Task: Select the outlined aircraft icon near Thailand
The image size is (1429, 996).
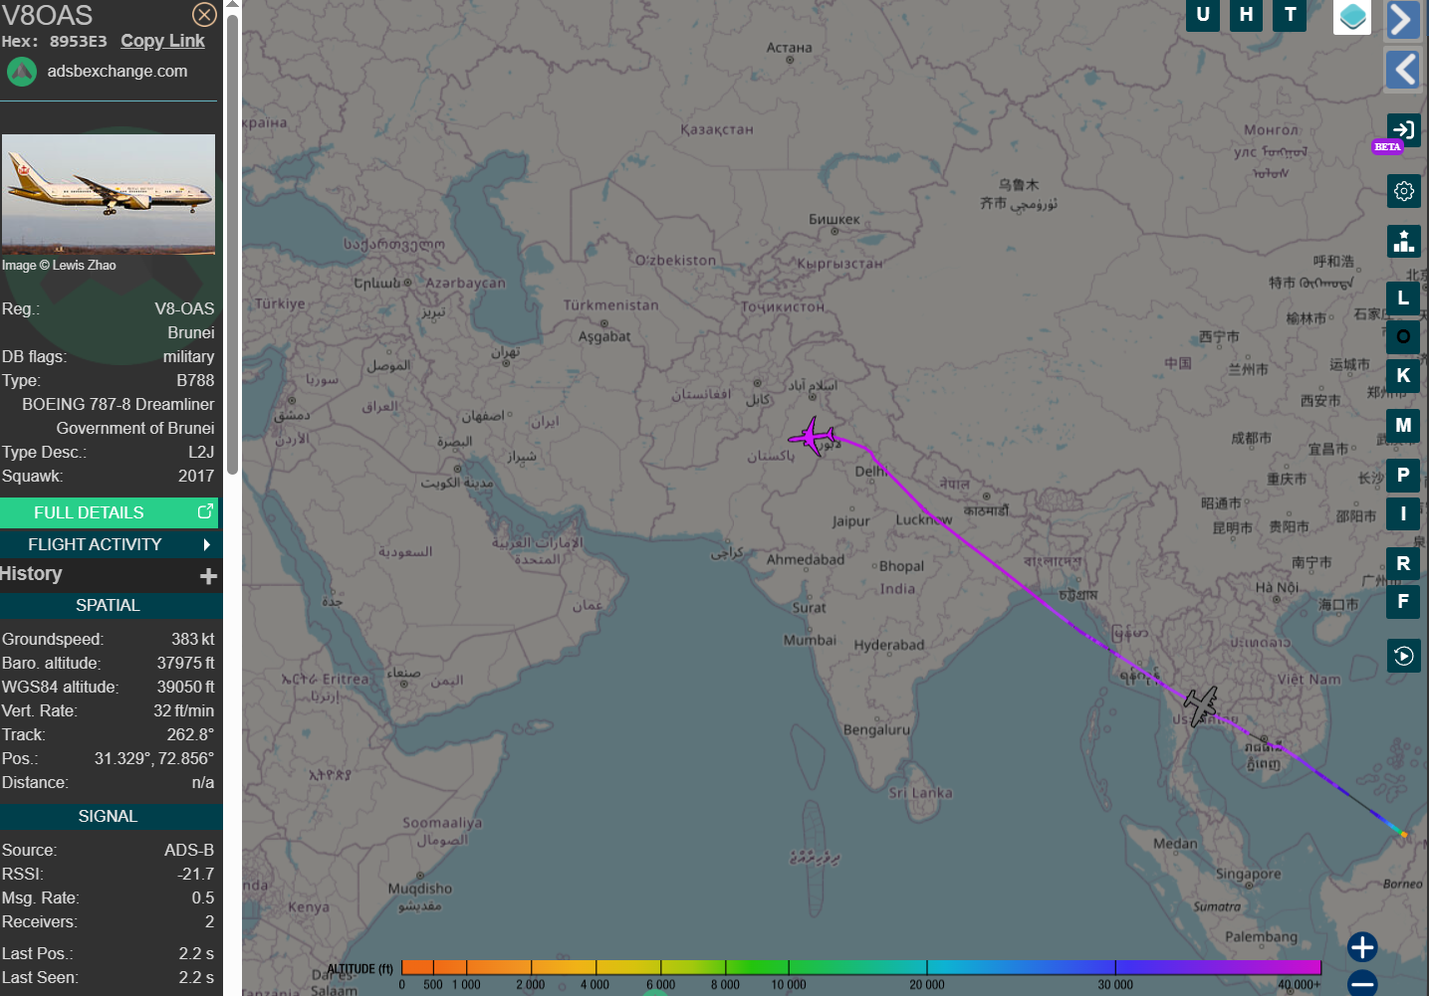Action: pyautogui.click(x=1201, y=705)
